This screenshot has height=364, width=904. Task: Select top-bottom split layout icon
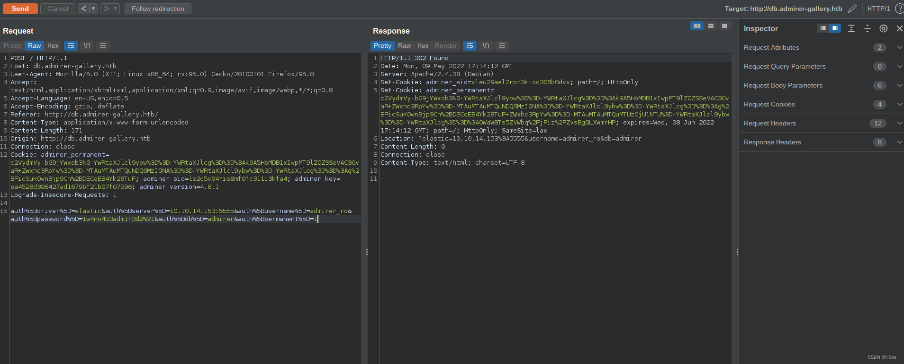click(x=711, y=26)
